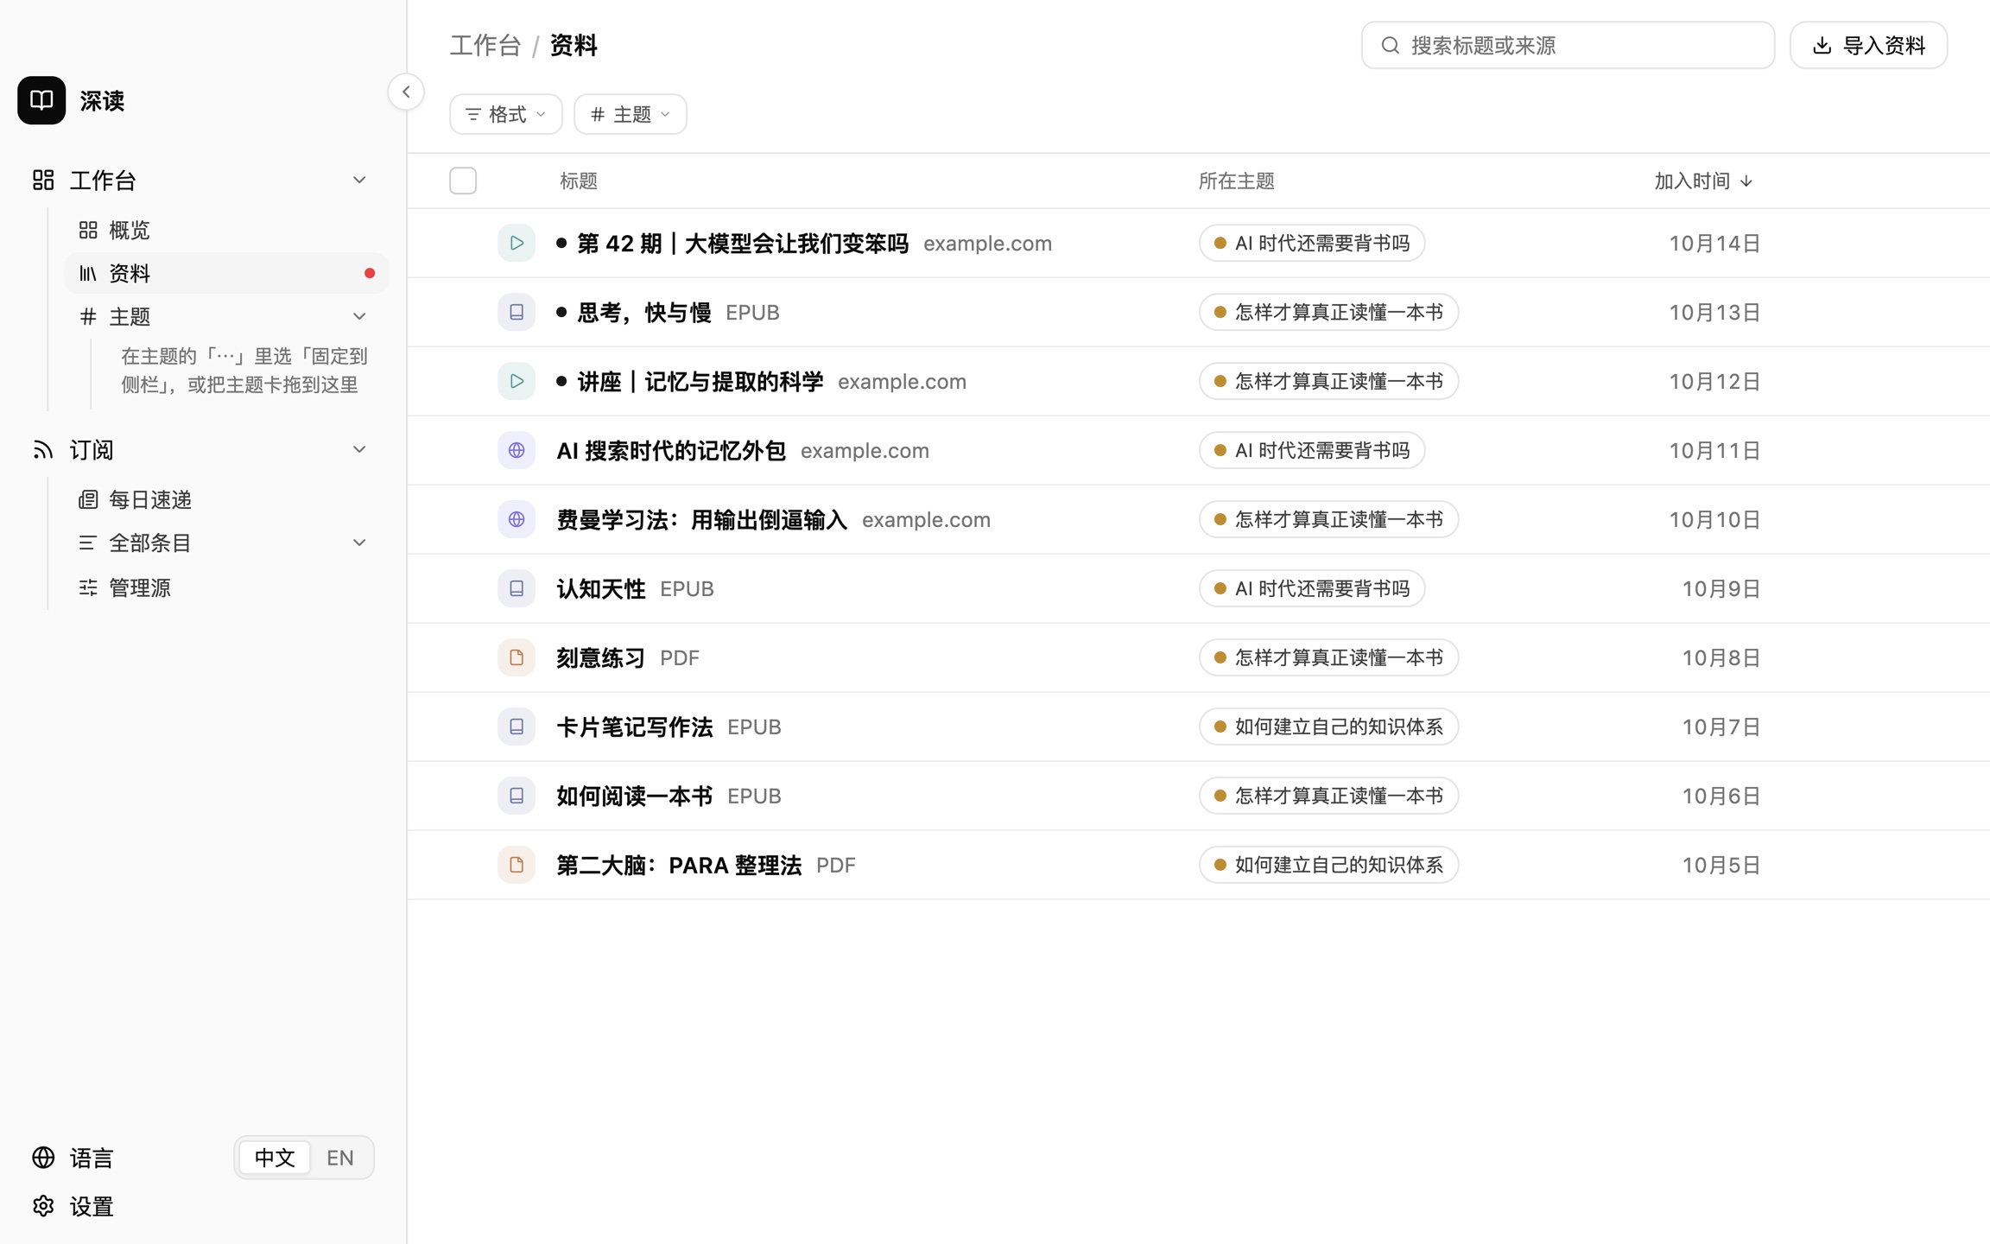Viewport: 1990px width, 1244px height.
Task: Open the 格式 filter dropdown
Action: click(x=506, y=114)
